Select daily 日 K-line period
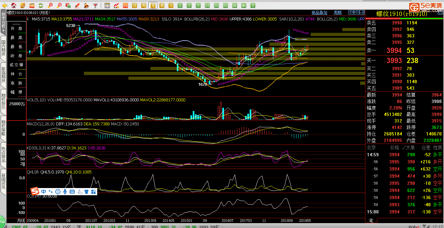The image size is (444, 228). pyautogui.click(x=135, y=6)
